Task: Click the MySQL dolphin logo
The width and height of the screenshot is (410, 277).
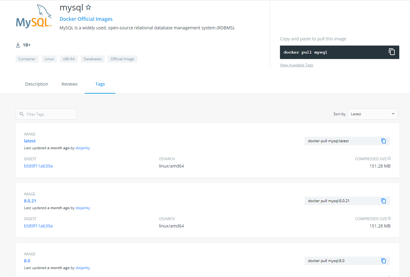Action: click(x=34, y=16)
